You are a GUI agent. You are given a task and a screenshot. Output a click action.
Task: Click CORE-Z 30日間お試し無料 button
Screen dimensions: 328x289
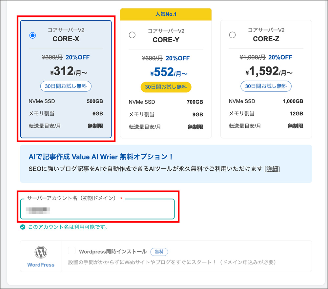click(266, 86)
